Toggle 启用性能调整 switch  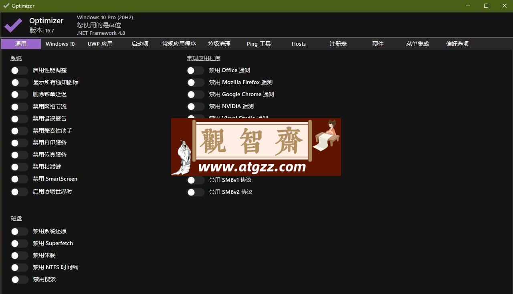click(19, 70)
